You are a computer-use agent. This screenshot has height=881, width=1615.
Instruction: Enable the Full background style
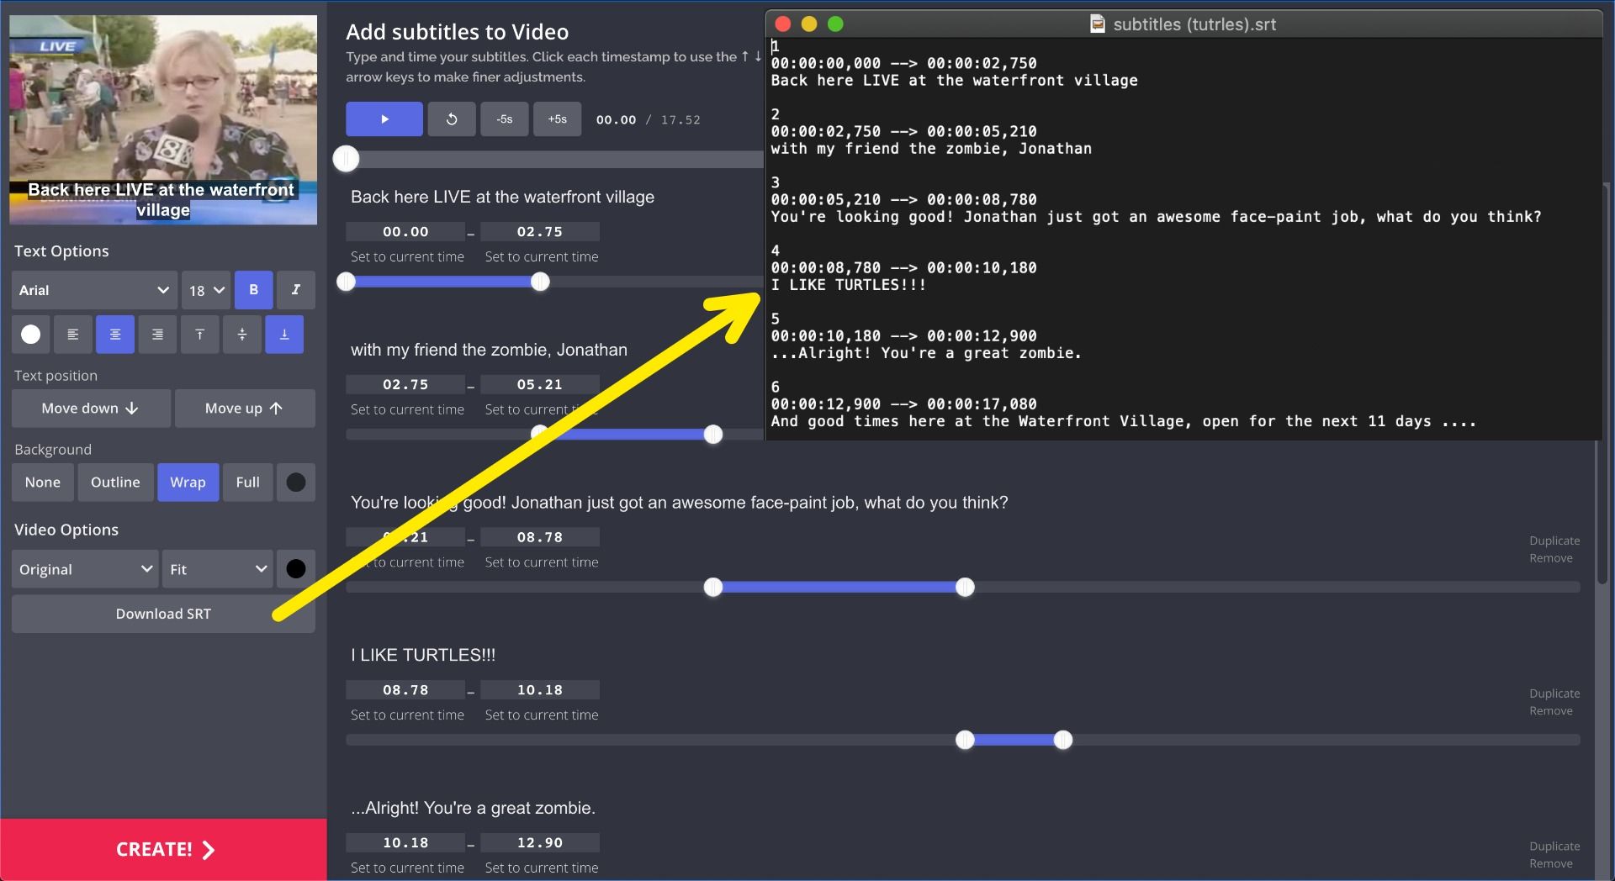tap(247, 483)
